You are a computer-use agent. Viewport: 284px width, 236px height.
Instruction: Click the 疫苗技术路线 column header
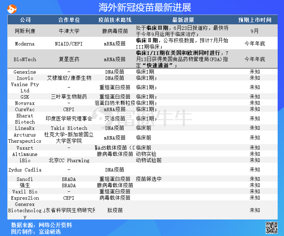coord(115,20)
